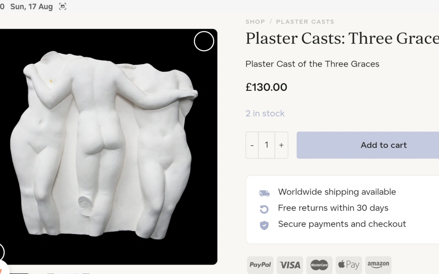Decrease quantity with the minus button
Viewport: 439px width, 274px height.
[252, 145]
